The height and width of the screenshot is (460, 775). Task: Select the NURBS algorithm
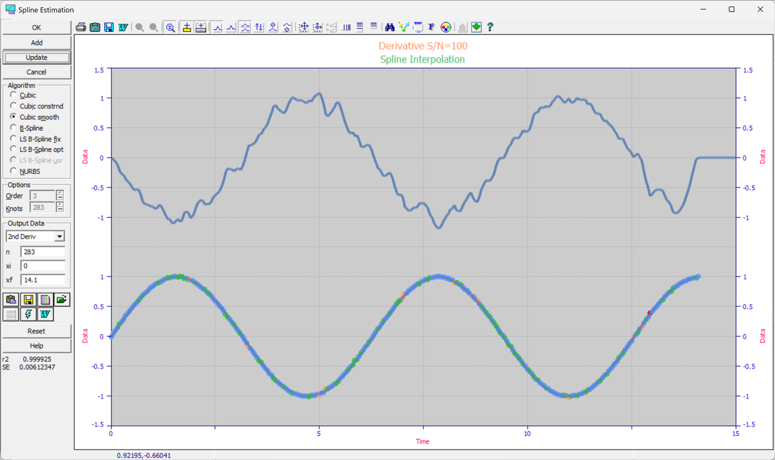point(14,171)
